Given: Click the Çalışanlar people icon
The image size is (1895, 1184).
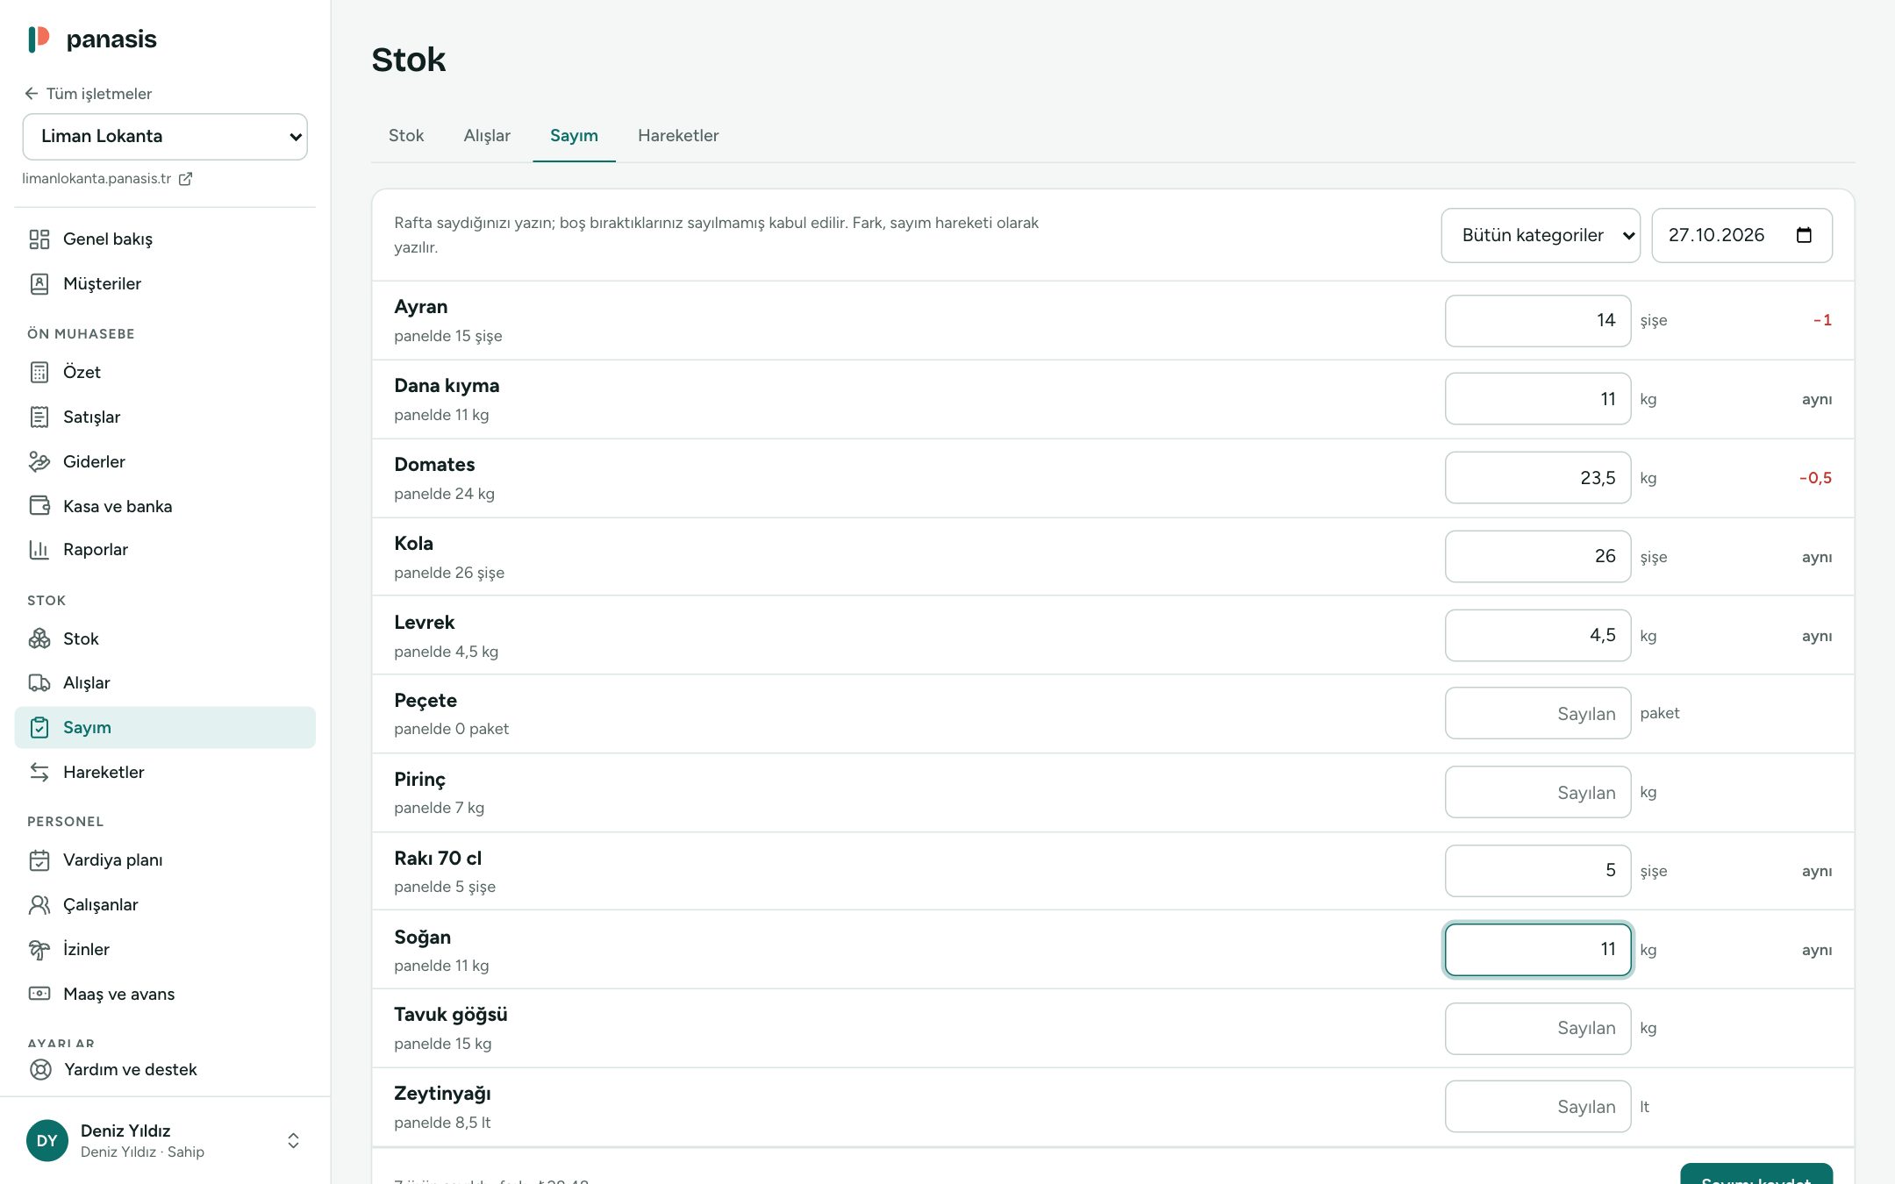Looking at the screenshot, I should point(39,905).
